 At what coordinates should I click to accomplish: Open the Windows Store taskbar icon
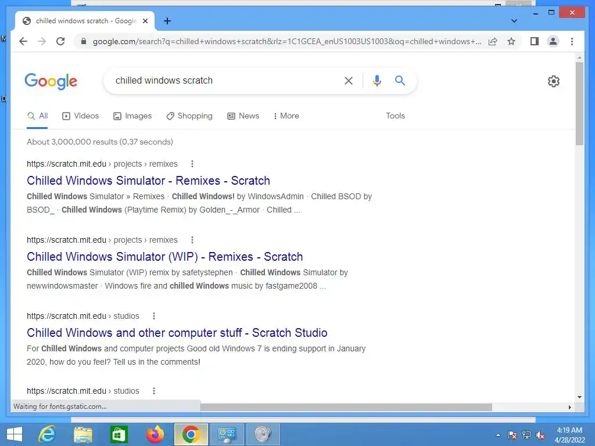click(x=119, y=434)
